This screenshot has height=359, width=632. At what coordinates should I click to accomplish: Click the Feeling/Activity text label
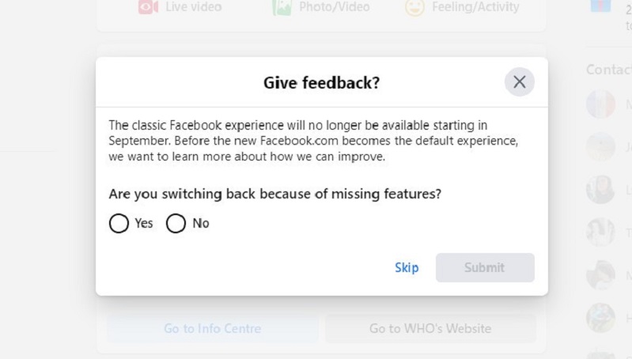[475, 7]
